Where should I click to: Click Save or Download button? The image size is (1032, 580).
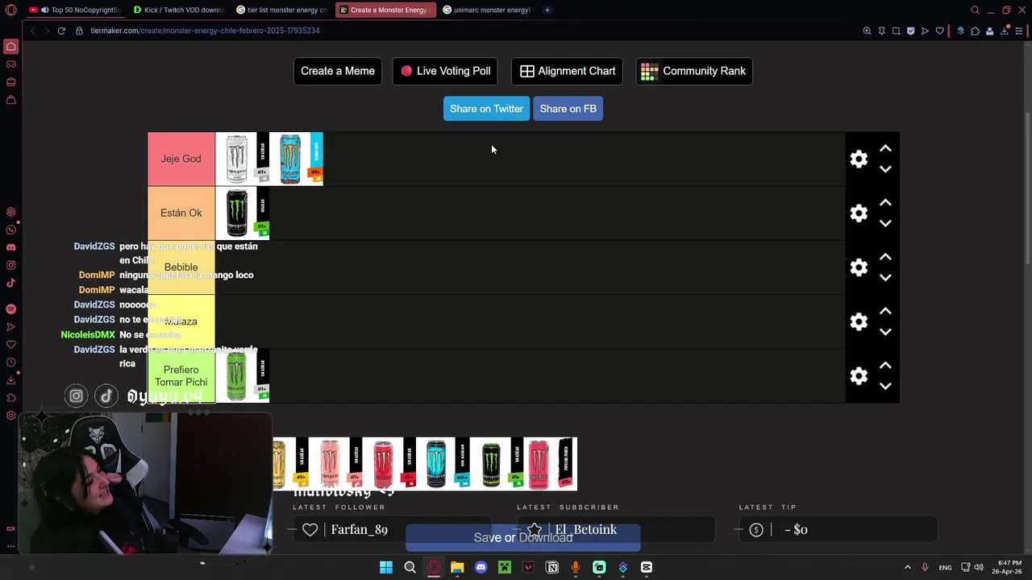[523, 537]
